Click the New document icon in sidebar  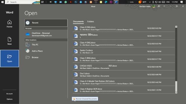coord(9,39)
